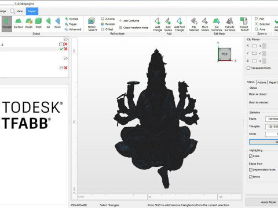Uncheck Errors highlighting
Image resolution: width=278 pixels, height=208 pixels.
coord(251,177)
